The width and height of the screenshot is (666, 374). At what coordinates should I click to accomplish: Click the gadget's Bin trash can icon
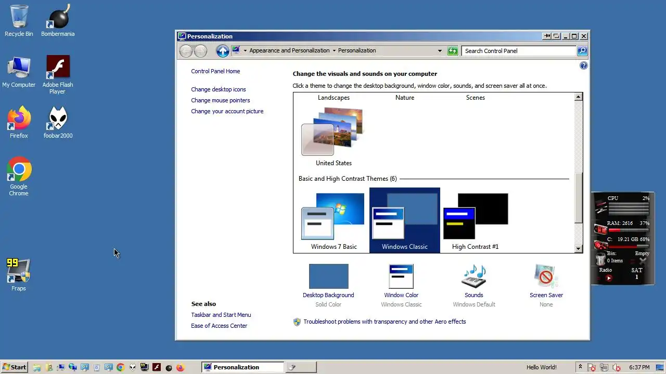(x=601, y=259)
